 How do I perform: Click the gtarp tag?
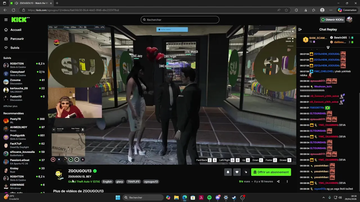pos(120,182)
